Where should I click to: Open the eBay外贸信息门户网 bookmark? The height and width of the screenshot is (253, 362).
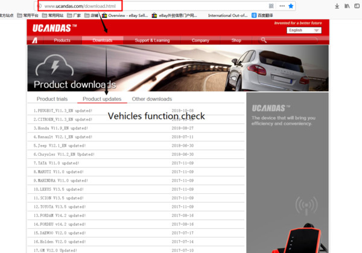174,16
